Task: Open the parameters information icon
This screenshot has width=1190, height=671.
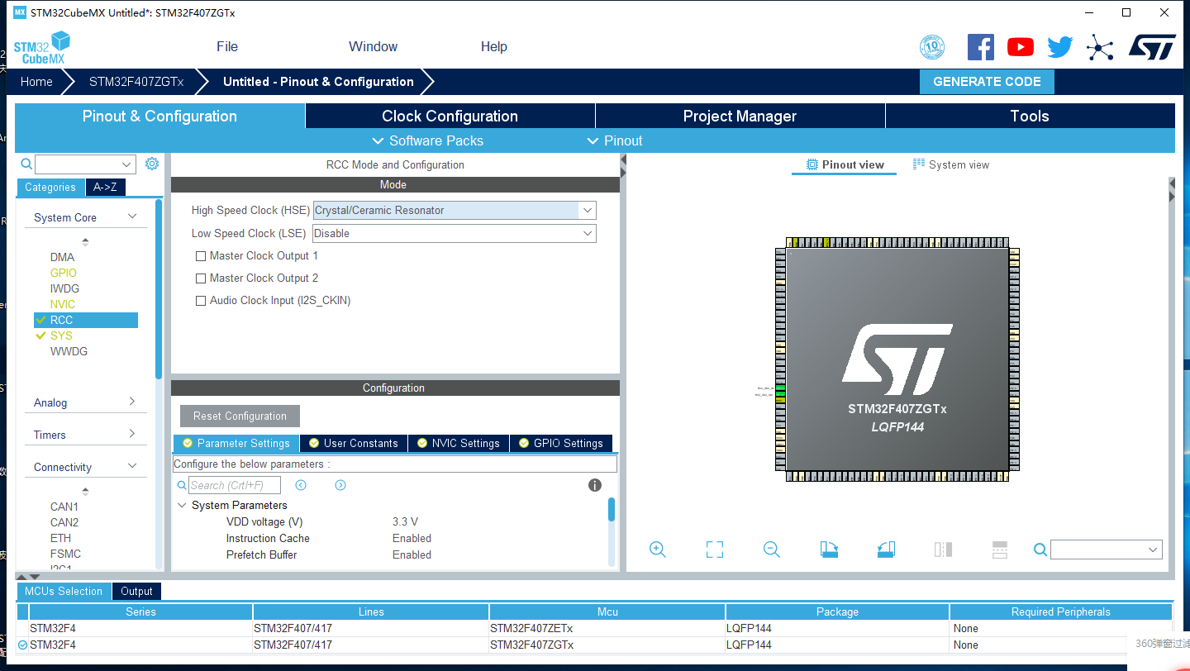Action: coord(594,484)
